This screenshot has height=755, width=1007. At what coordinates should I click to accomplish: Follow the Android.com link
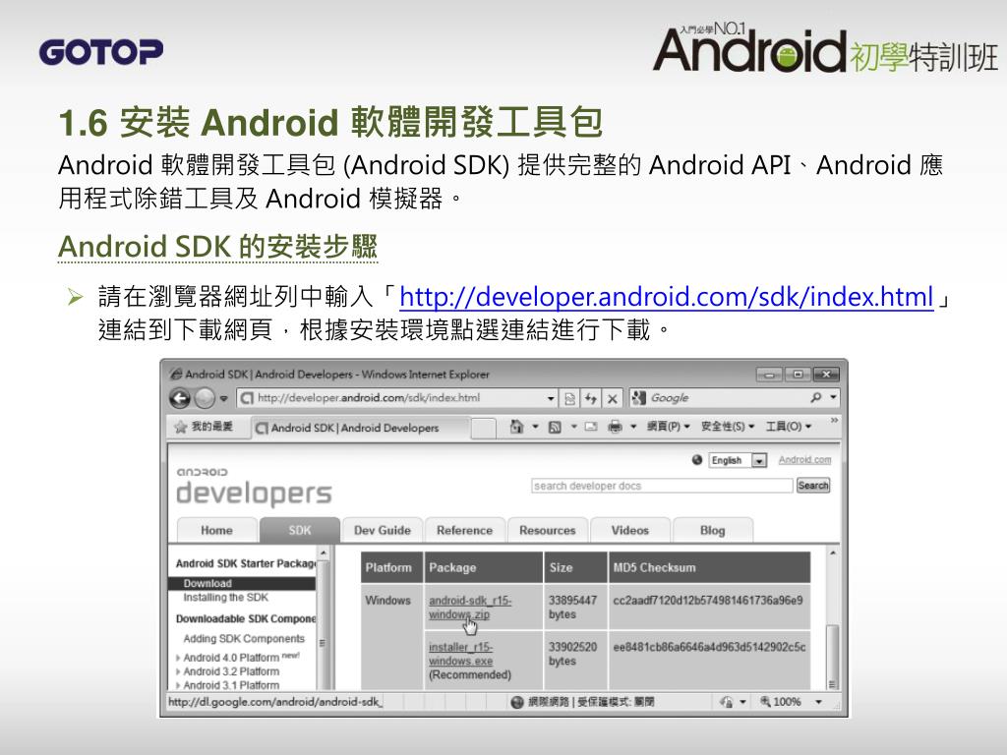[x=804, y=460]
